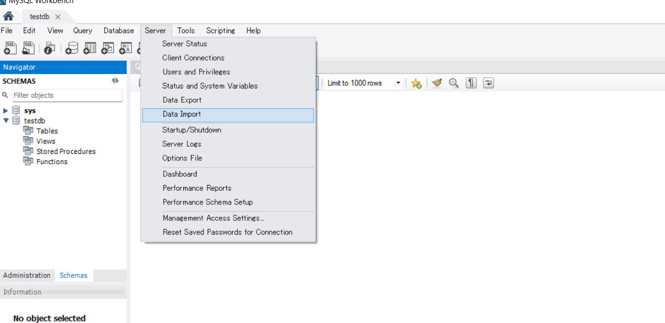Select the testdb schema name

point(35,121)
